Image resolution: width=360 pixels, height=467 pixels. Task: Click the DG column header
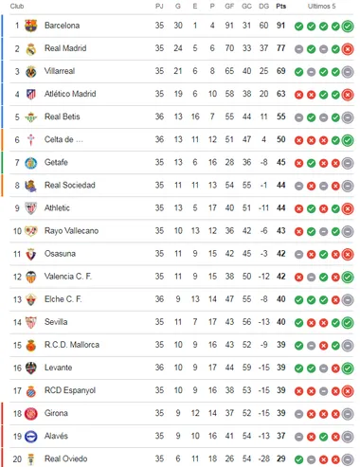click(x=263, y=7)
